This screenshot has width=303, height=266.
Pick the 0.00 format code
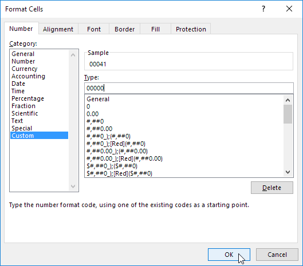93,114
